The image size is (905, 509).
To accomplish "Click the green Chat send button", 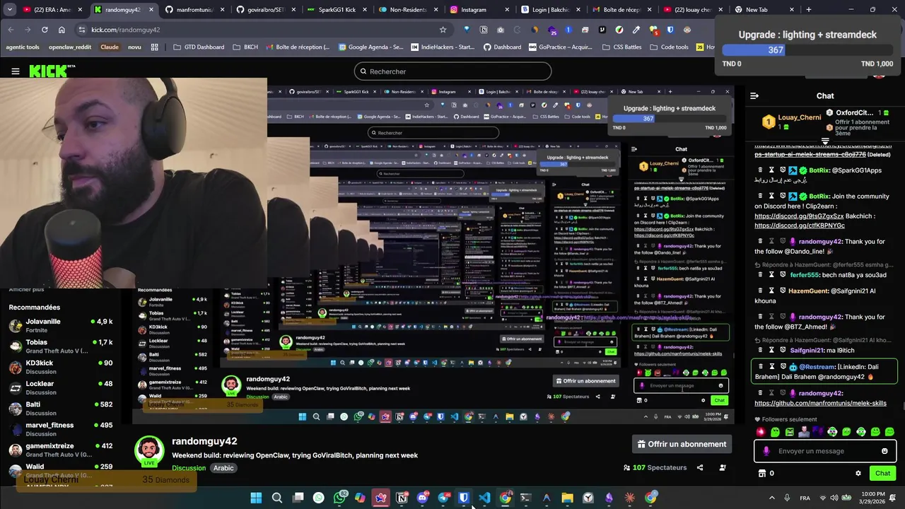I will point(882,473).
